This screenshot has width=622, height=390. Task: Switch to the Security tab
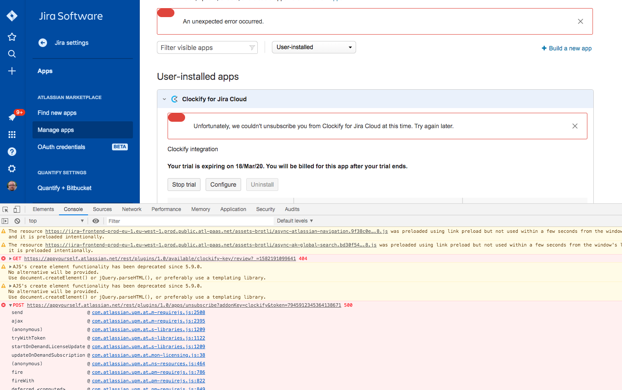click(x=265, y=209)
